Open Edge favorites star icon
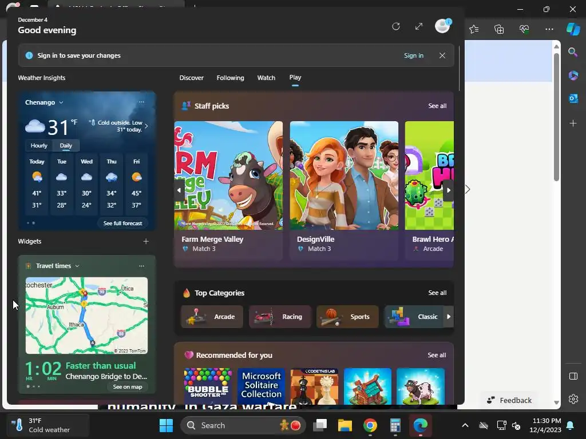Screen dimensions: 586x439 click(474, 29)
